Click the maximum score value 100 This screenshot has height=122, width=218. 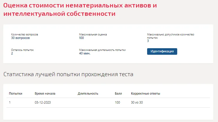[x=81, y=38]
